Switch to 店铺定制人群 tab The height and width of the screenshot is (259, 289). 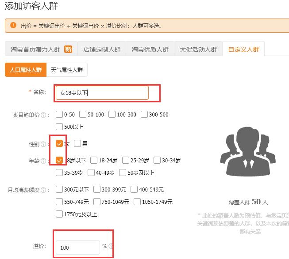click(102, 49)
